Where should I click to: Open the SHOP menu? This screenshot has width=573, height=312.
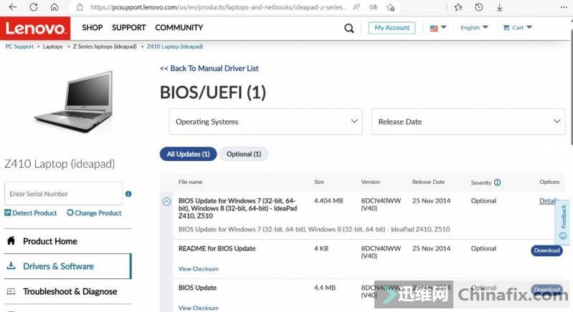(x=92, y=28)
